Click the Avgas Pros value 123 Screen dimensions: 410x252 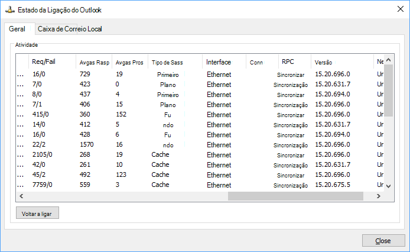click(x=121, y=175)
